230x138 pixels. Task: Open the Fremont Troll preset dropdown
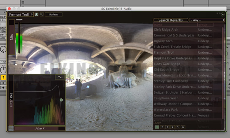click(x=21, y=14)
